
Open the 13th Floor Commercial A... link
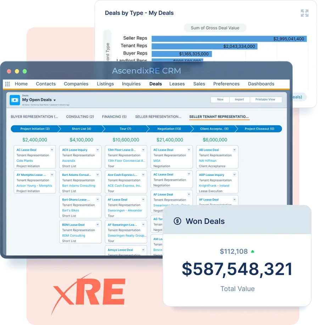(x=127, y=161)
